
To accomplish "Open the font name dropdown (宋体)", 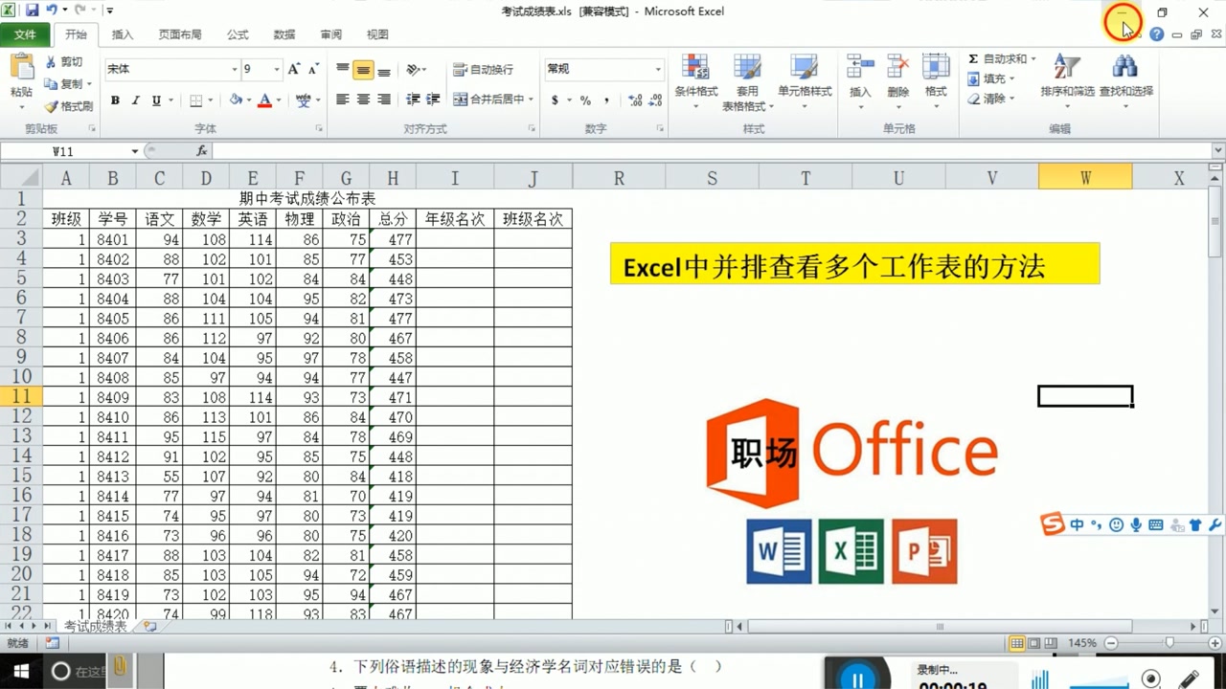I will click(235, 69).
